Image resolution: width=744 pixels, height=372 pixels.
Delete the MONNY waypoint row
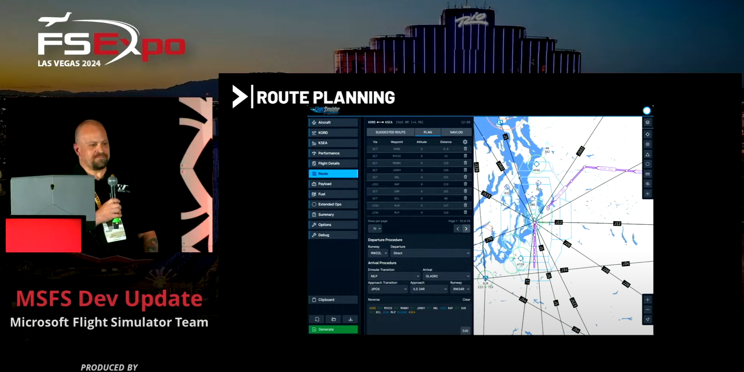[465, 163]
